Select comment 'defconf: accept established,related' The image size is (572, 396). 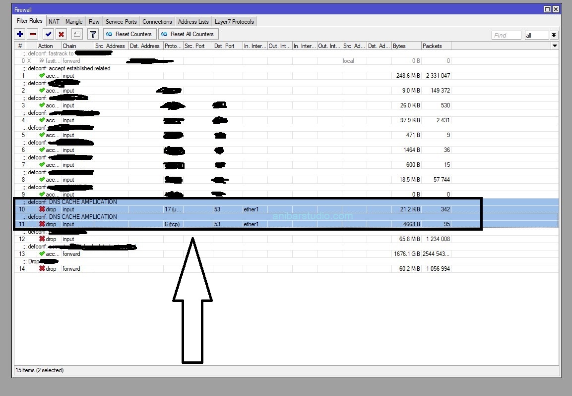pos(69,68)
